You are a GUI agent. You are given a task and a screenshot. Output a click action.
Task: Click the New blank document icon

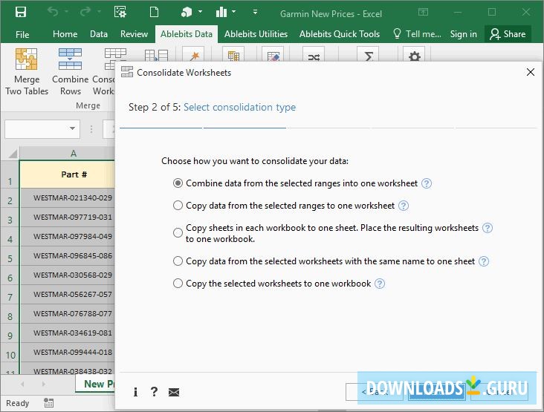[x=154, y=13]
